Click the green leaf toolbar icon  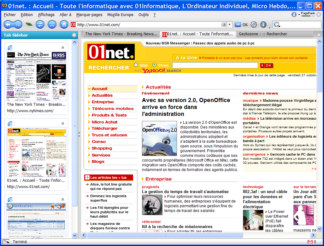point(29,25)
